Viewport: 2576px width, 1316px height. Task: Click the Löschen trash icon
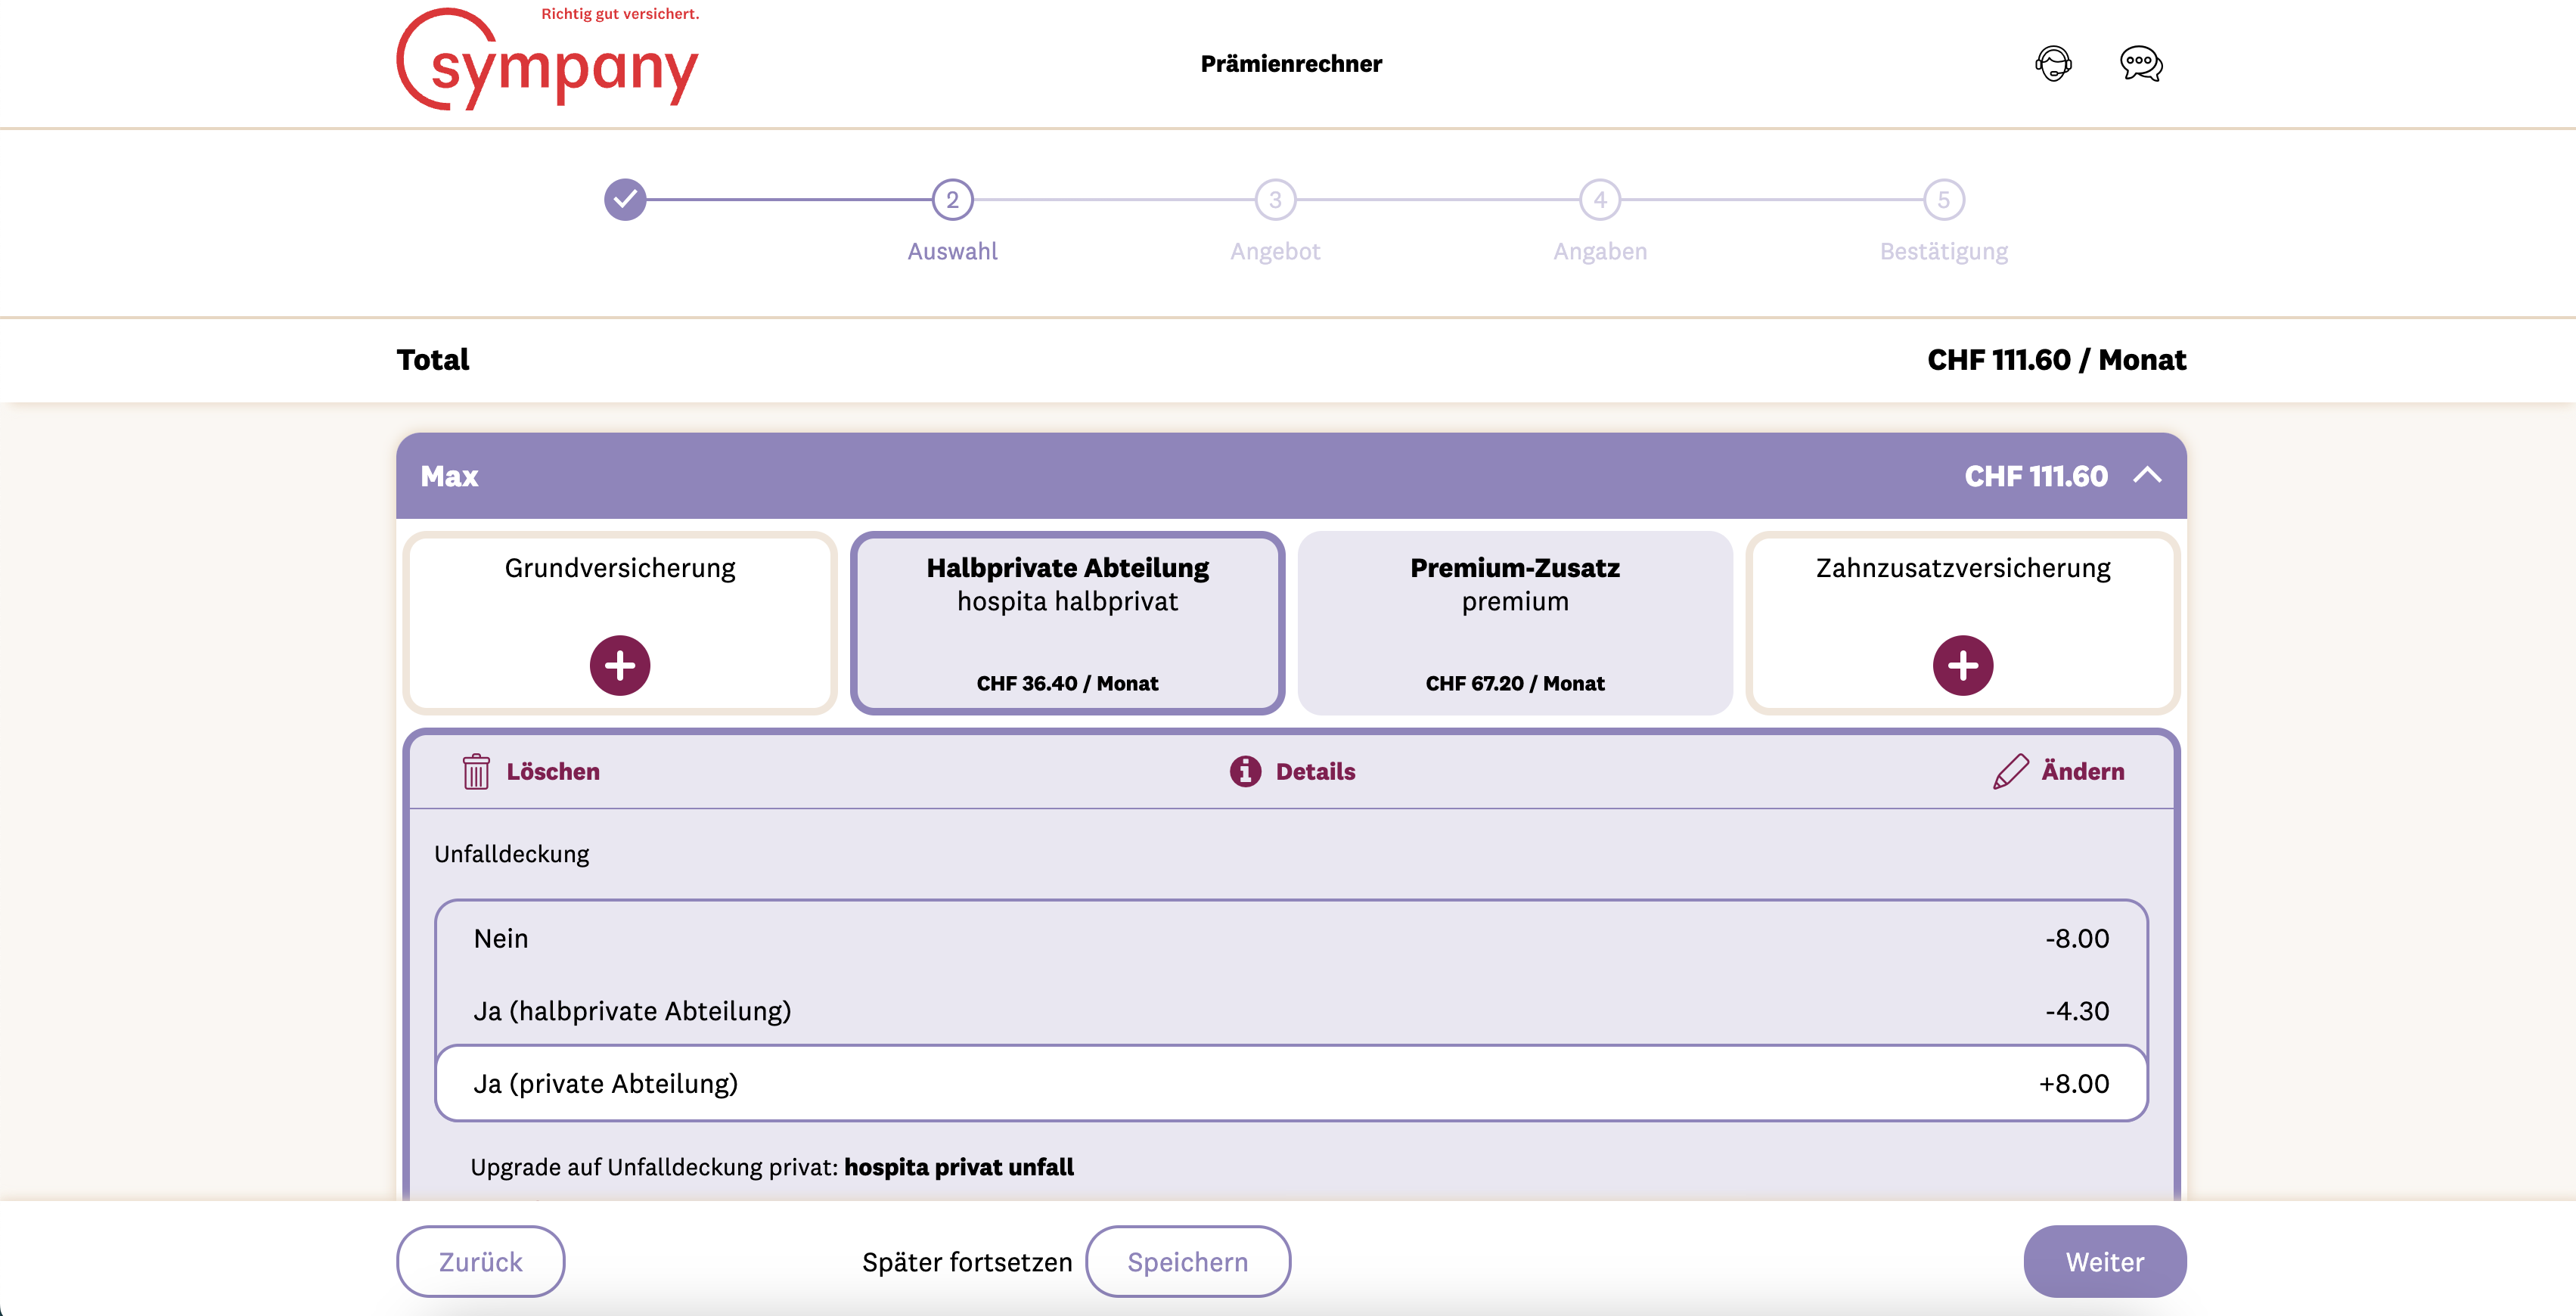click(476, 771)
